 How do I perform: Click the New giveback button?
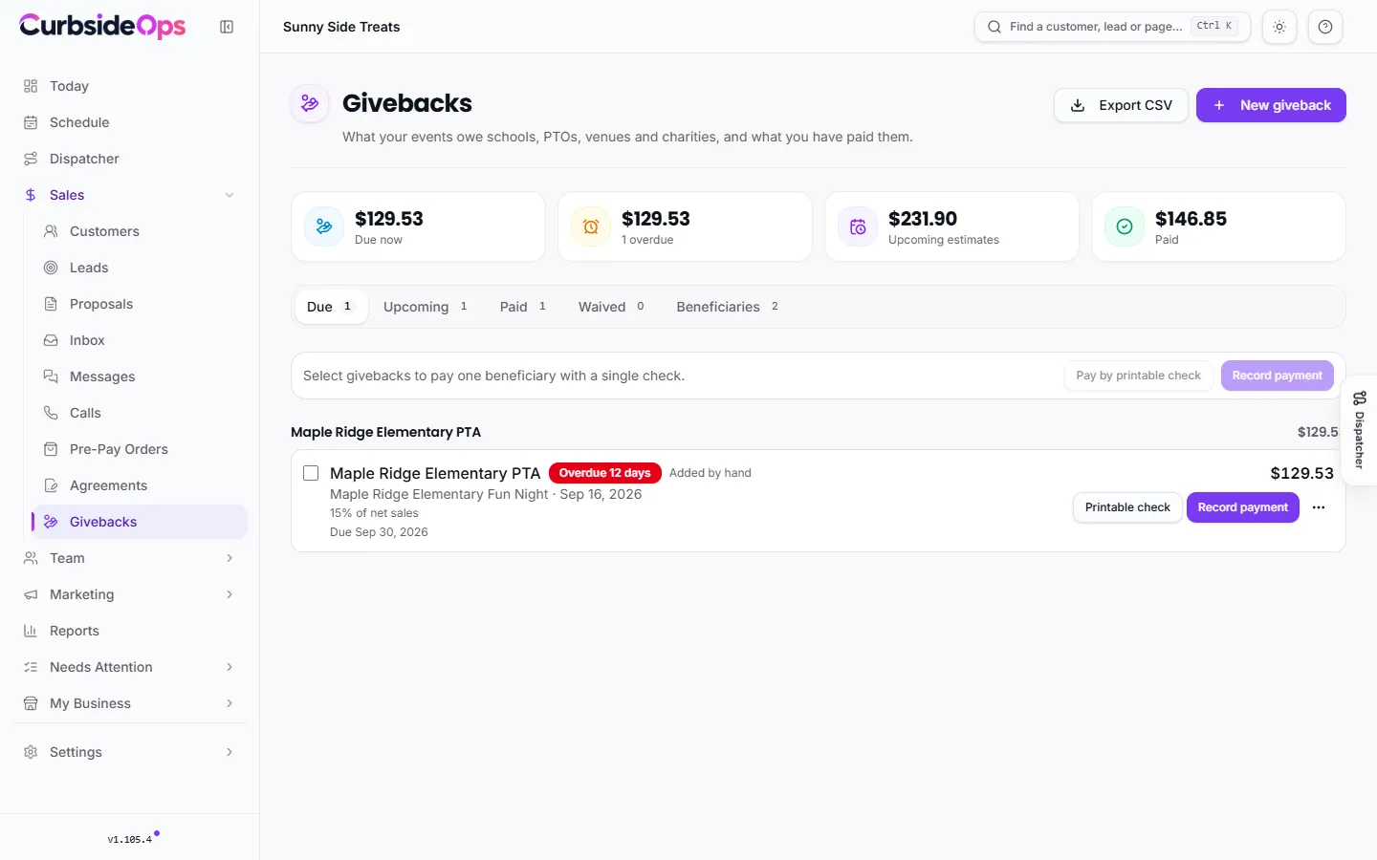(1271, 105)
